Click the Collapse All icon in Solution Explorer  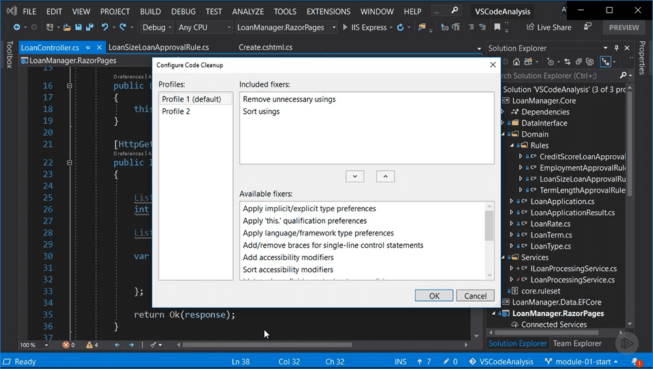click(x=579, y=62)
